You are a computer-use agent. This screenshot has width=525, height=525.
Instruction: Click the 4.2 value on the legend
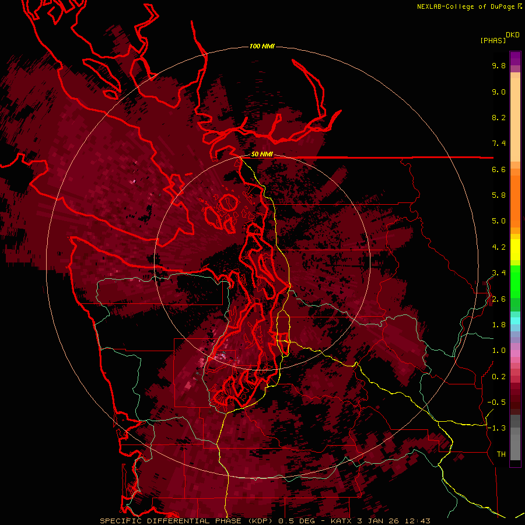499,247
